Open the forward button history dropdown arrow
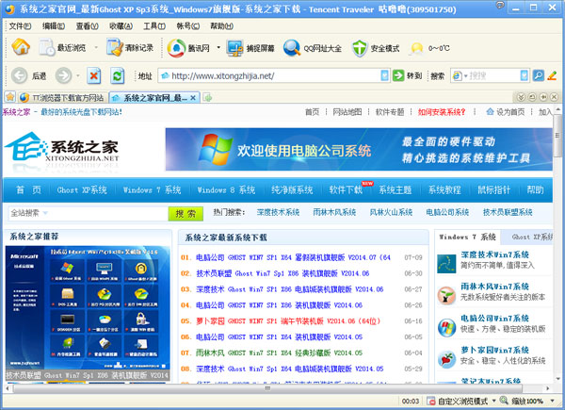 [x=78, y=75]
